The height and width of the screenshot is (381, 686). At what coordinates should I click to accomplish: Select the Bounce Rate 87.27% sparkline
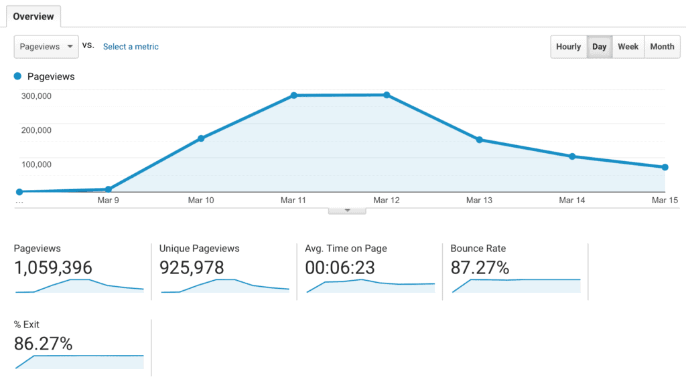click(x=515, y=285)
